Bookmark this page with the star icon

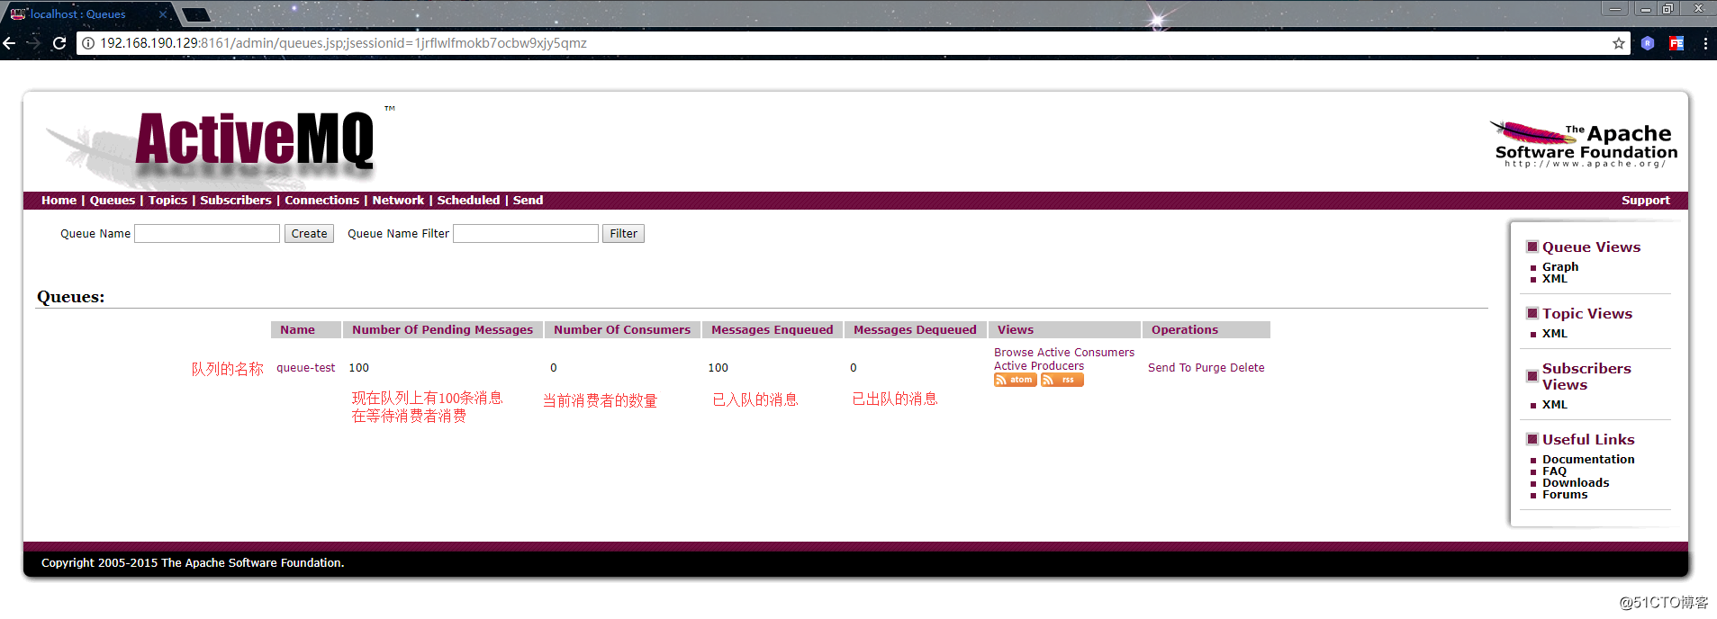[x=1618, y=43]
